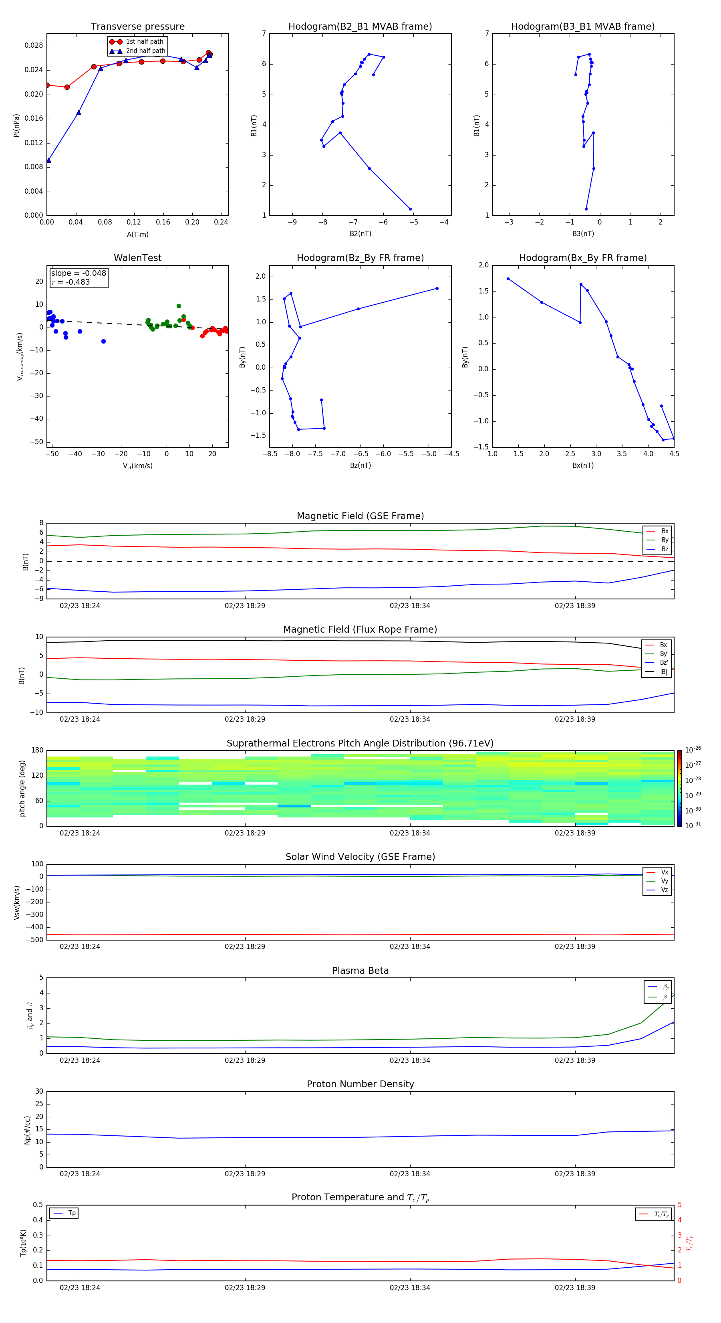
Task: Click the 'Solar Wind Velocity (GSE Frame)' title
Action: 360,857
